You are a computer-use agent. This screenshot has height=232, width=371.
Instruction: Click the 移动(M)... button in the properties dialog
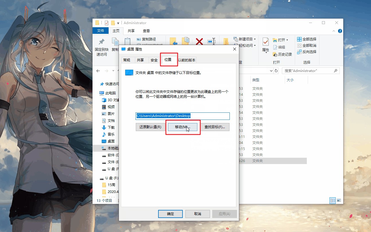click(x=182, y=127)
